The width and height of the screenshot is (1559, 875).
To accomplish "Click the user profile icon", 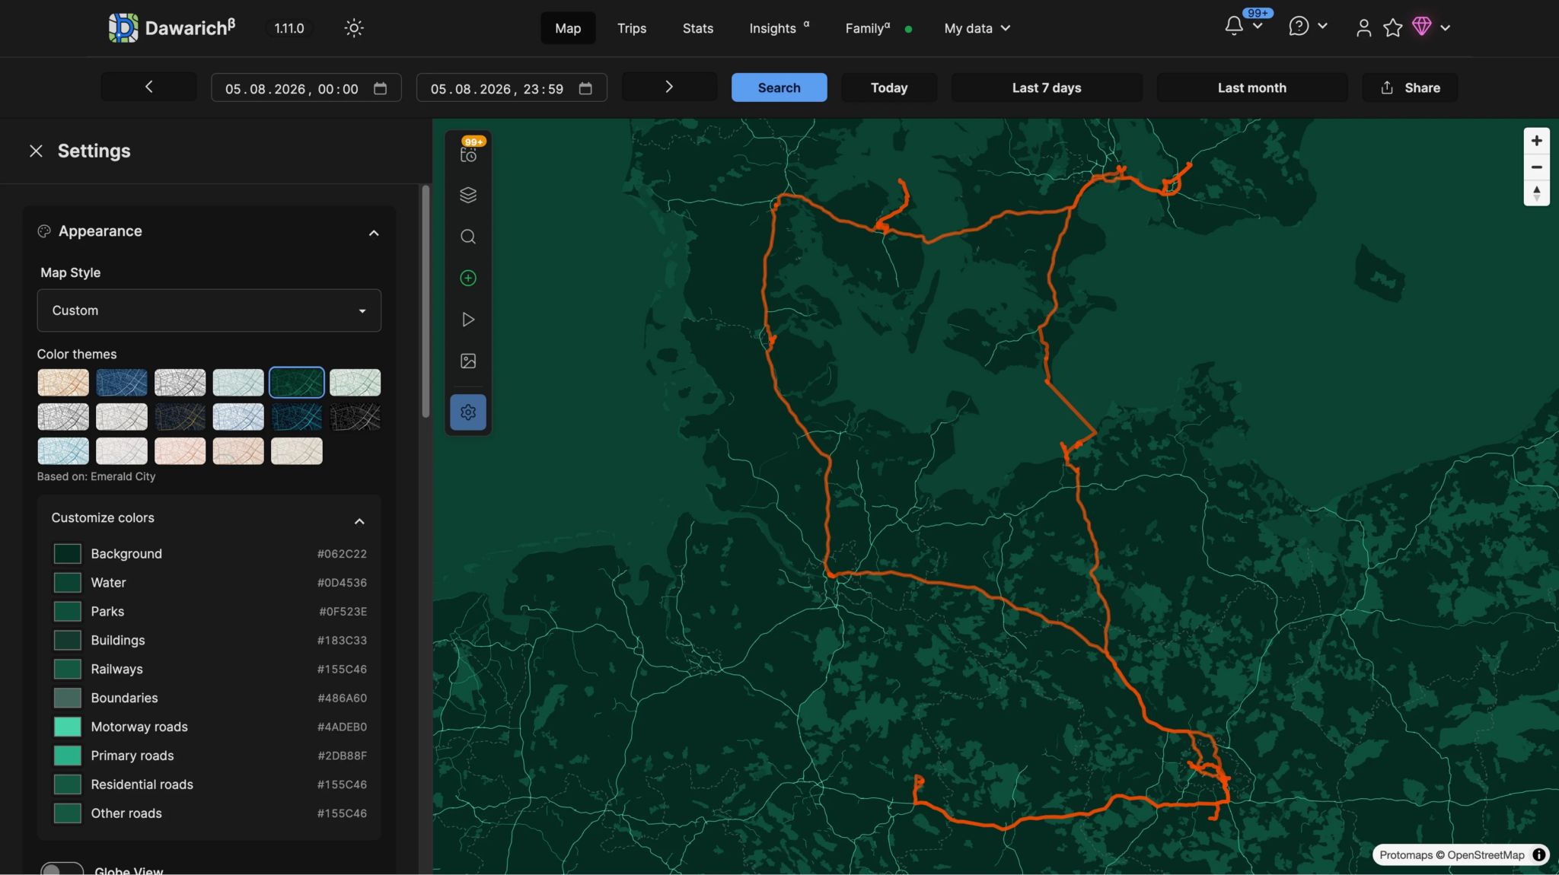I will 1363,28.
